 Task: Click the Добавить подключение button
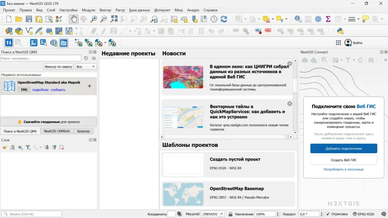[x=344, y=148]
